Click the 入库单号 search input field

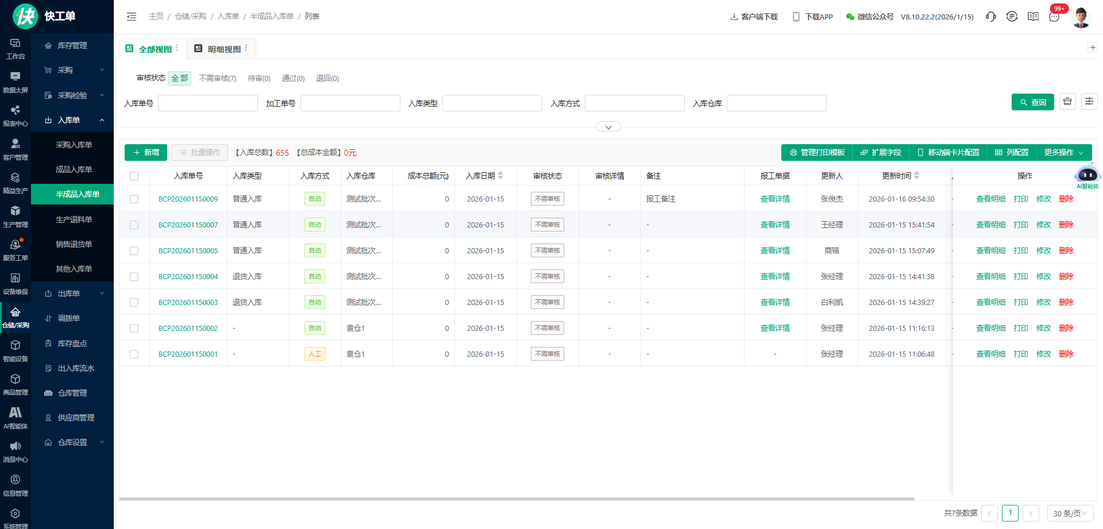click(207, 103)
